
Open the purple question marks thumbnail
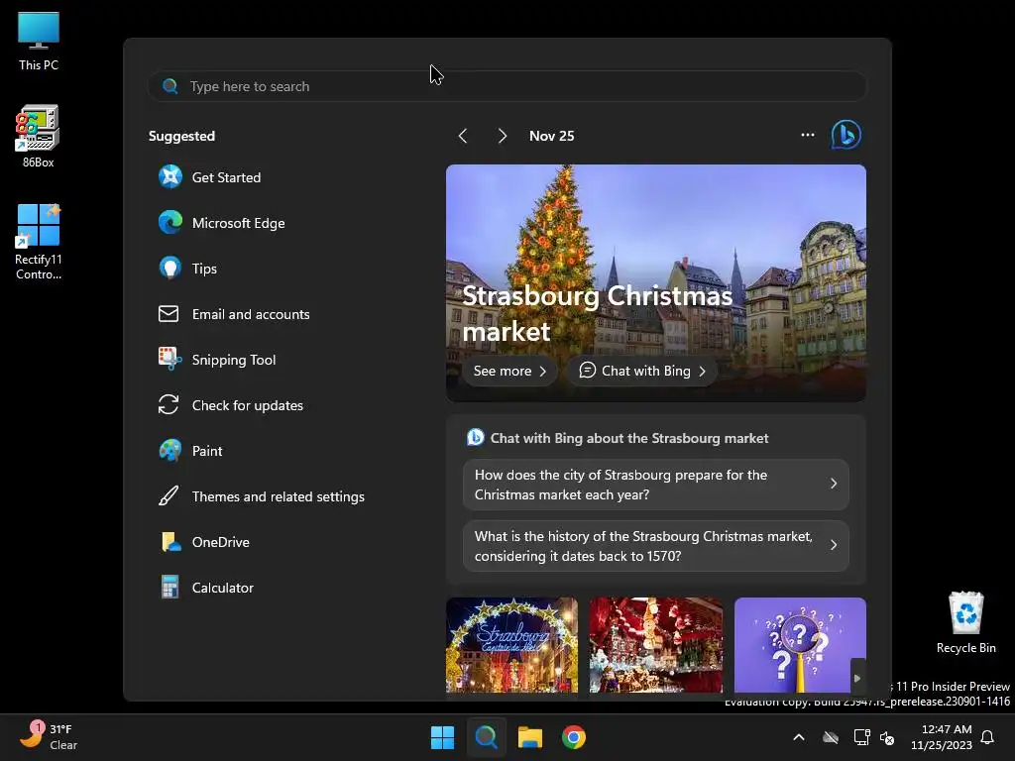click(x=800, y=645)
